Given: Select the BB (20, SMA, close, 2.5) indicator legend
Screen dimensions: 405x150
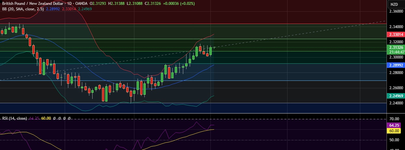Looking at the screenshot, I should point(23,9).
